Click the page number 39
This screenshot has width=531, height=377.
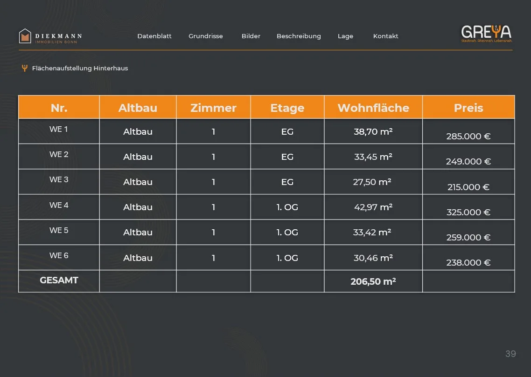[x=510, y=354]
